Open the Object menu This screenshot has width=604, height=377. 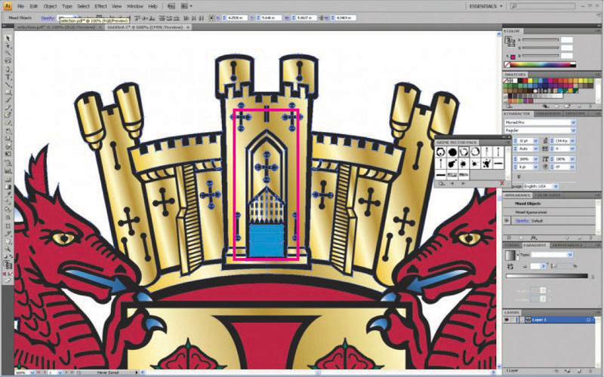click(x=50, y=6)
